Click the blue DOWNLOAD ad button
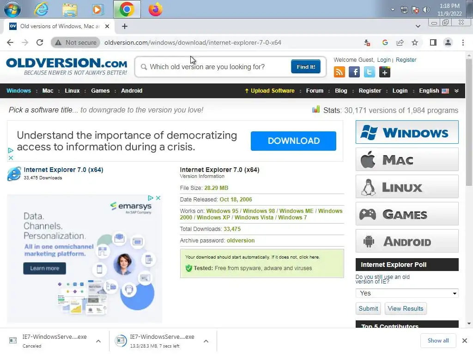The width and height of the screenshot is (473, 354). (x=293, y=141)
